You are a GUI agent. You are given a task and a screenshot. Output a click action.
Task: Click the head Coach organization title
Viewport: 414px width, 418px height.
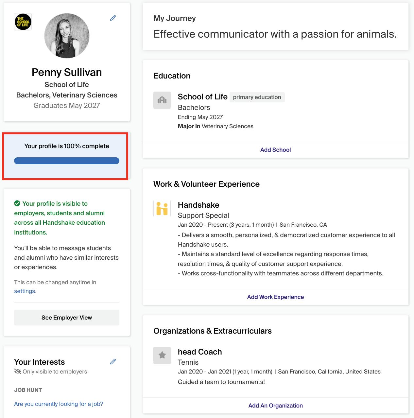200,352
